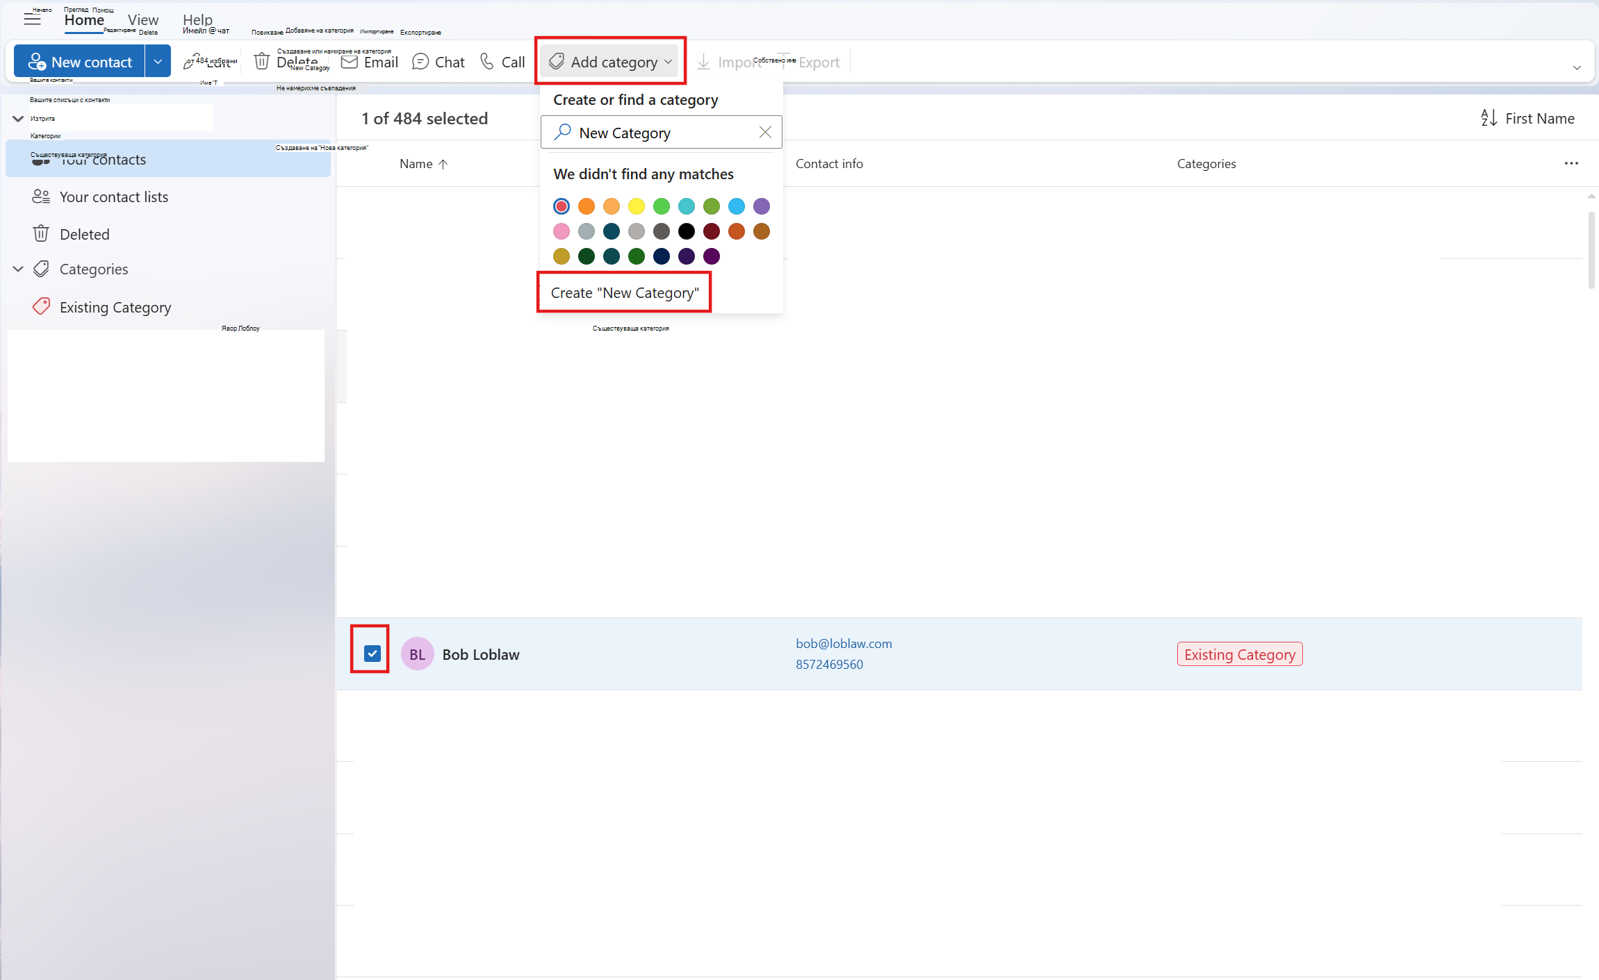Open Deleted contacts folder
The image size is (1599, 980).
coord(84,234)
